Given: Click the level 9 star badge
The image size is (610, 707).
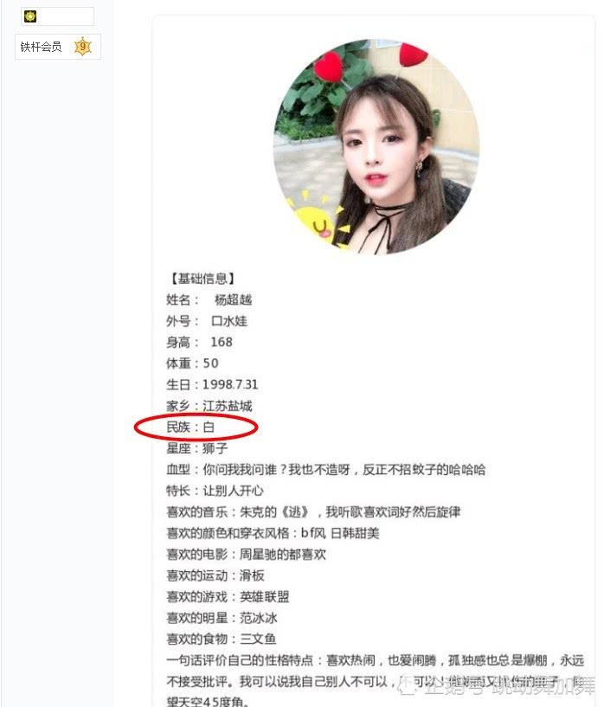Looking at the screenshot, I should click(x=83, y=47).
